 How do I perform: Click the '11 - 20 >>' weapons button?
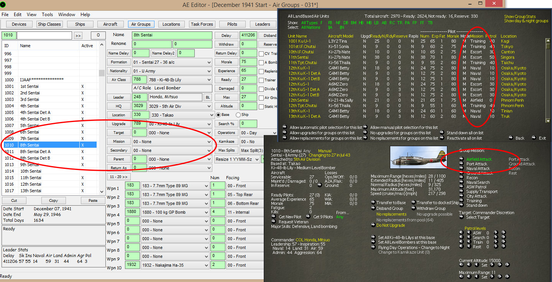[x=118, y=177]
